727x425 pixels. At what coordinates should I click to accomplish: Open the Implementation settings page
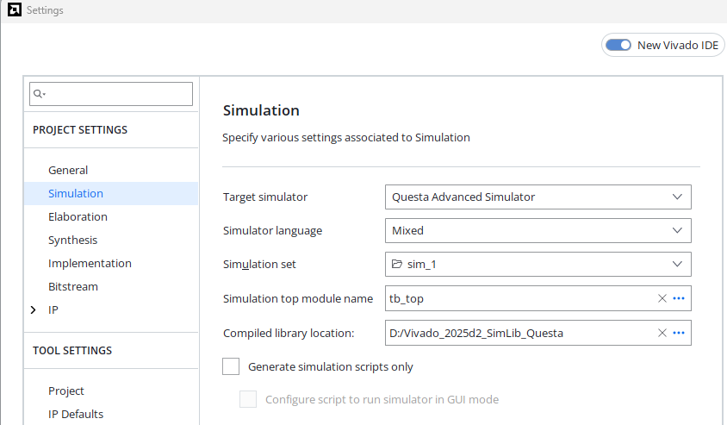[90, 263]
